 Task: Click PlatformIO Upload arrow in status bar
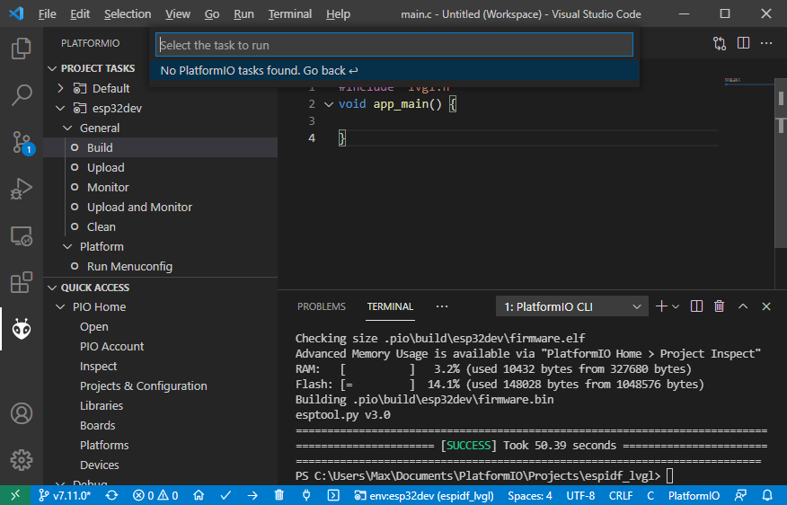[252, 495]
